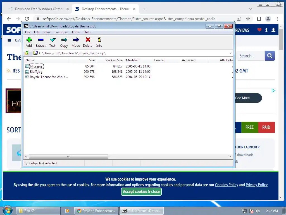Select the bliss.jpg file name
The image size is (286, 215).
pos(36,66)
